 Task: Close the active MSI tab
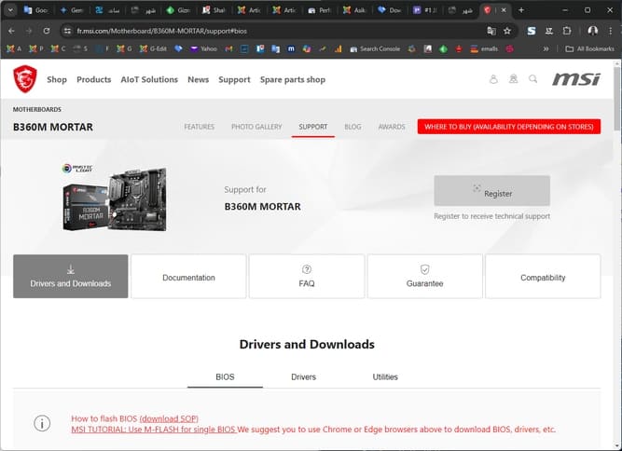[504, 10]
